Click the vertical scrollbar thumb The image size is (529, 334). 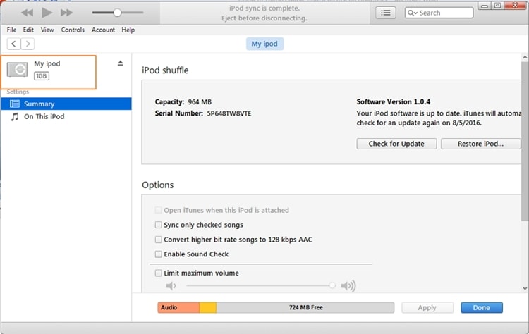525,142
